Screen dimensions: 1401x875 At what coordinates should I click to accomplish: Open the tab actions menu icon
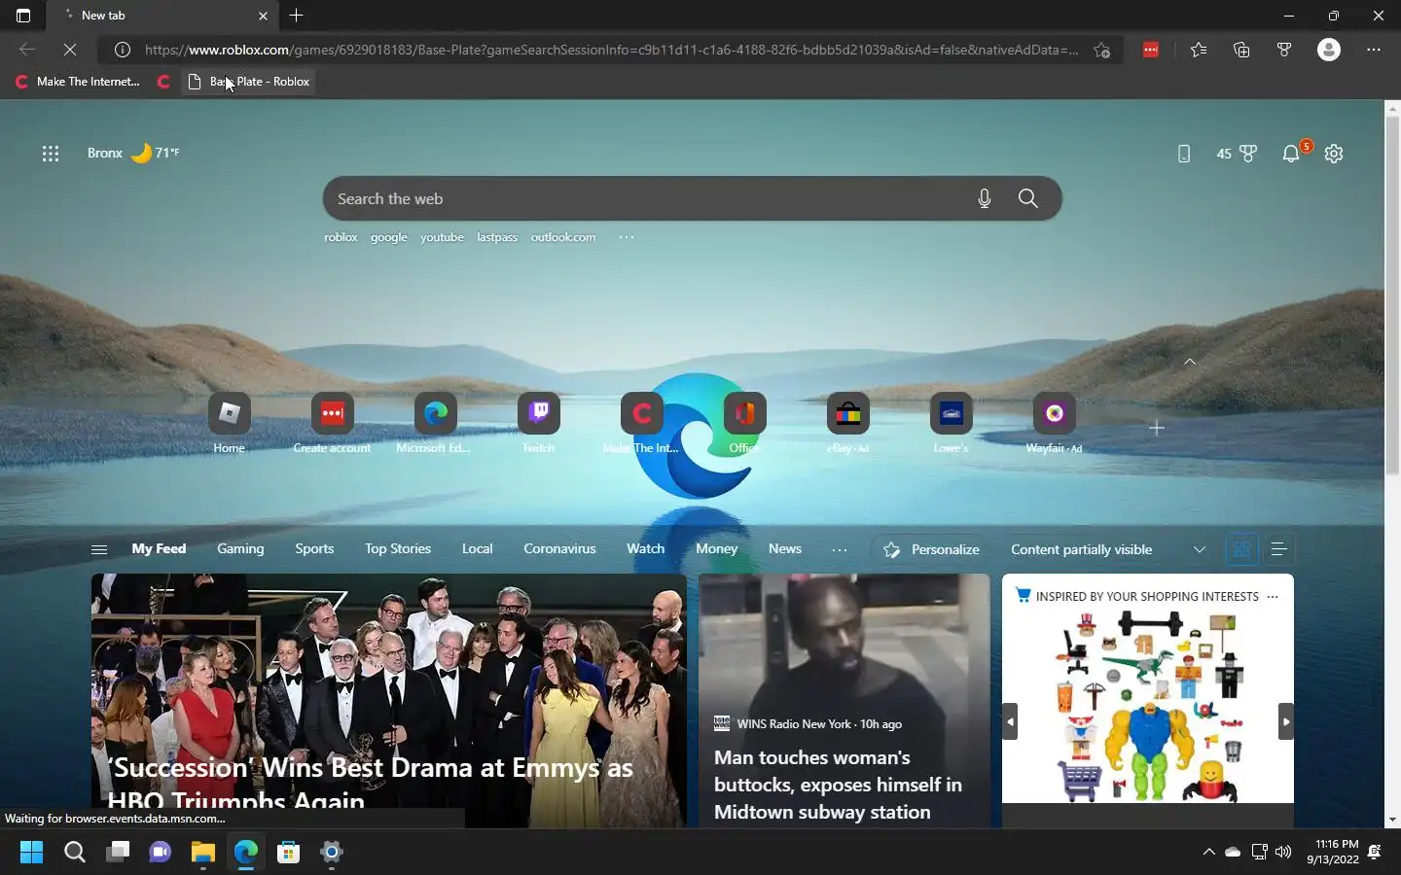point(23,16)
